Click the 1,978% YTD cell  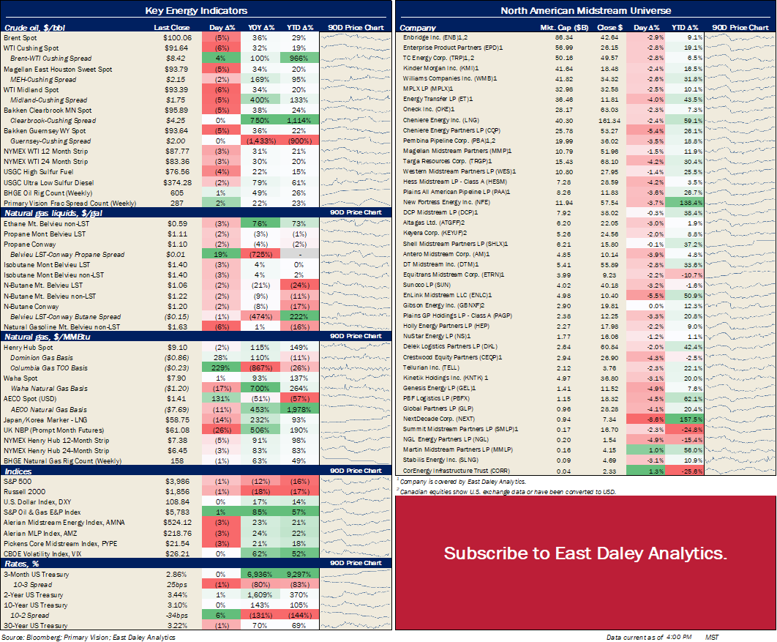pos(299,409)
